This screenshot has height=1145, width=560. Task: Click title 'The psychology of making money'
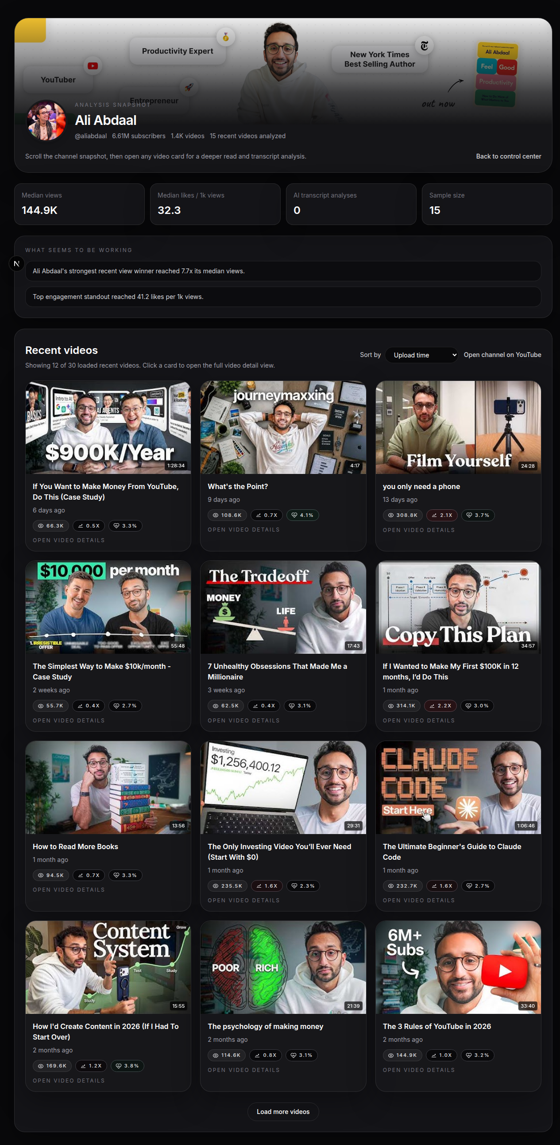point(265,1026)
